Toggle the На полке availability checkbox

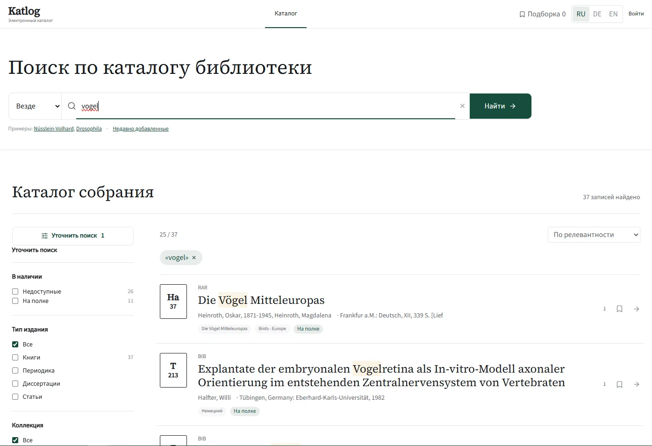(x=15, y=301)
